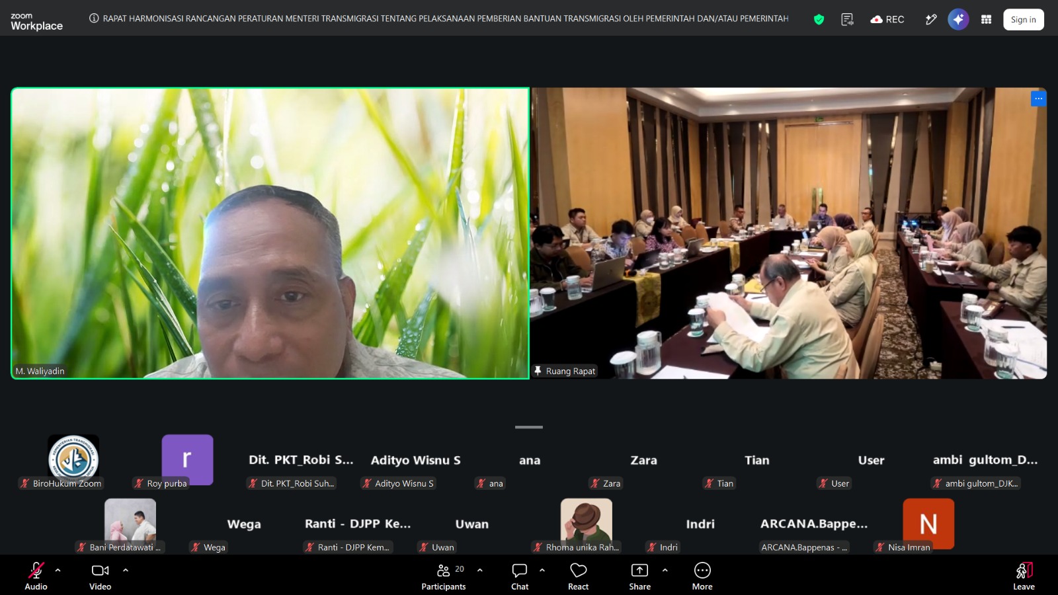Open the Chat panel
This screenshot has height=595, width=1058.
520,576
